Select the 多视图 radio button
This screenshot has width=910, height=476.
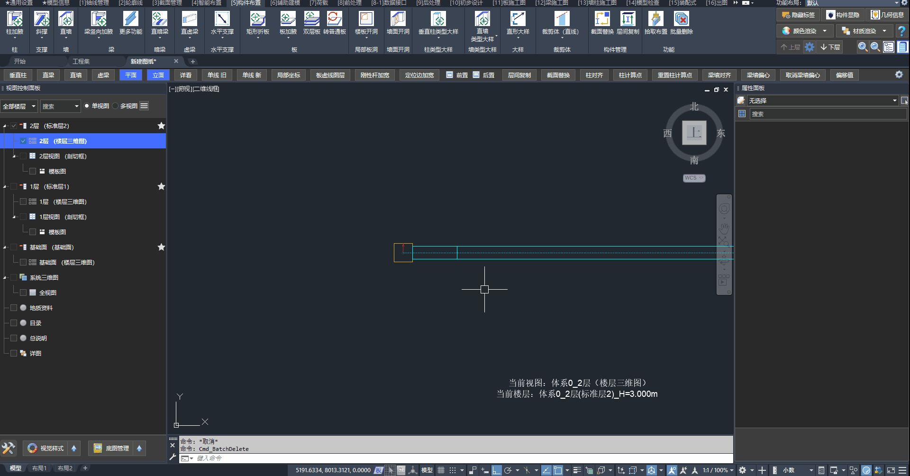pyautogui.click(x=115, y=106)
